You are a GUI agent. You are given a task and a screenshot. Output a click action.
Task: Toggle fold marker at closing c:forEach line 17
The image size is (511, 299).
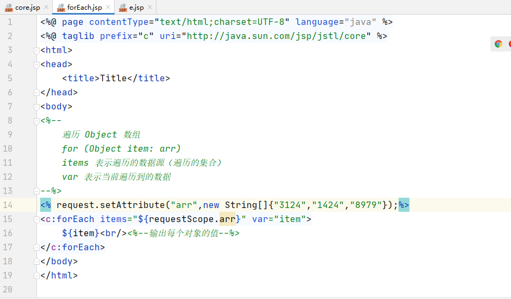tap(36, 248)
